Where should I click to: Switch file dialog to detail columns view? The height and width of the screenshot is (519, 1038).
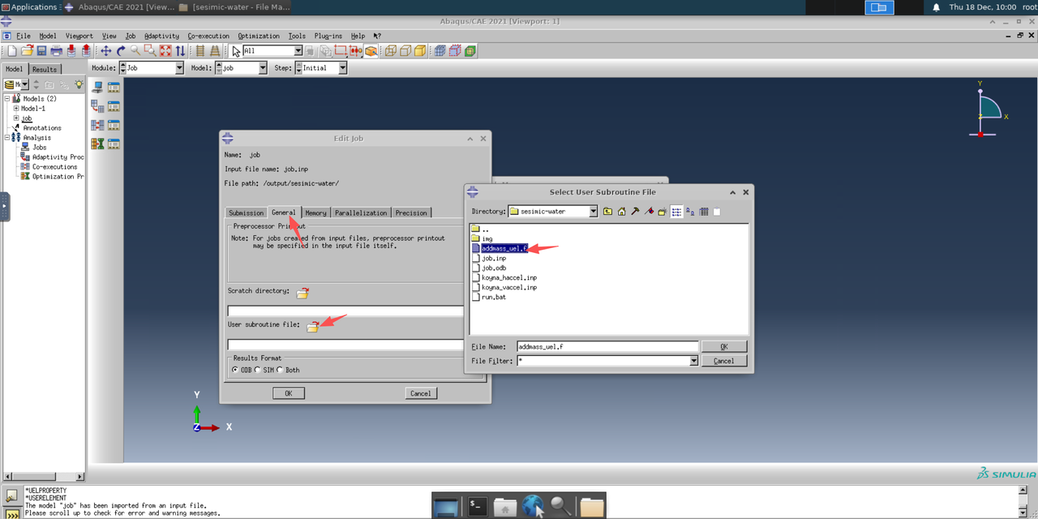pos(704,212)
